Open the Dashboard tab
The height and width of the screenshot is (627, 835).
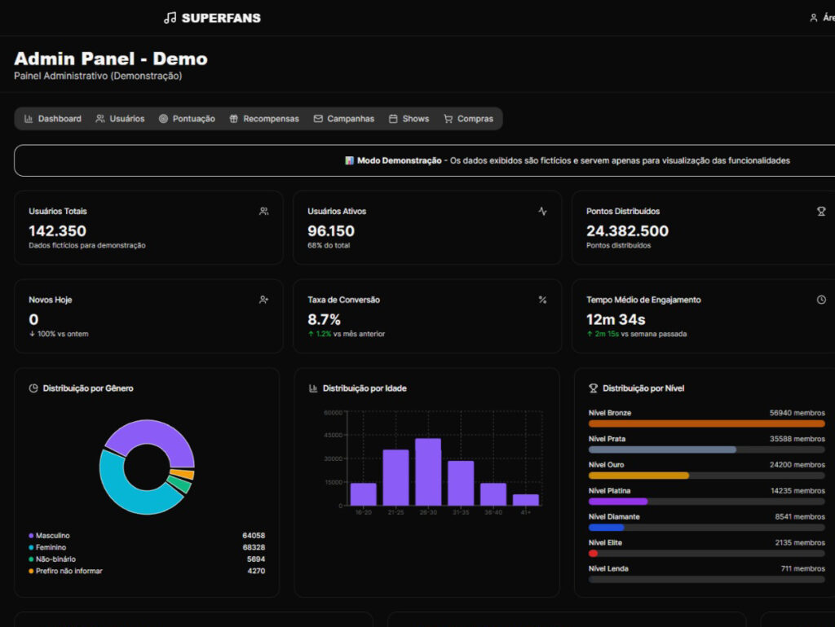click(53, 119)
